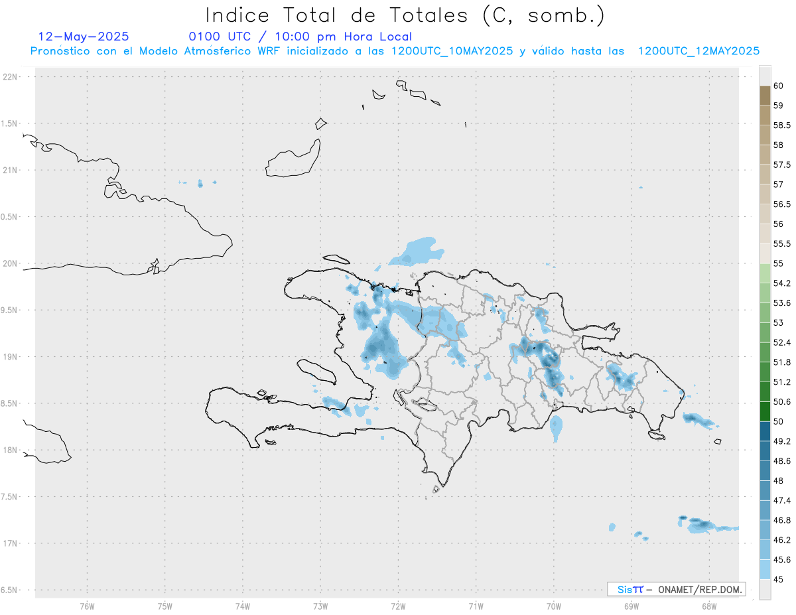This screenshot has width=796, height=615.
Task: Click the colorbar value '46.8'
Action: [782, 520]
